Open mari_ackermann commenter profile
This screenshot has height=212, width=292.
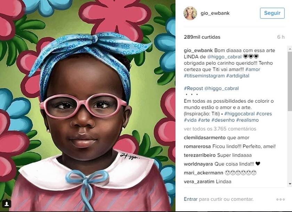[203, 173]
